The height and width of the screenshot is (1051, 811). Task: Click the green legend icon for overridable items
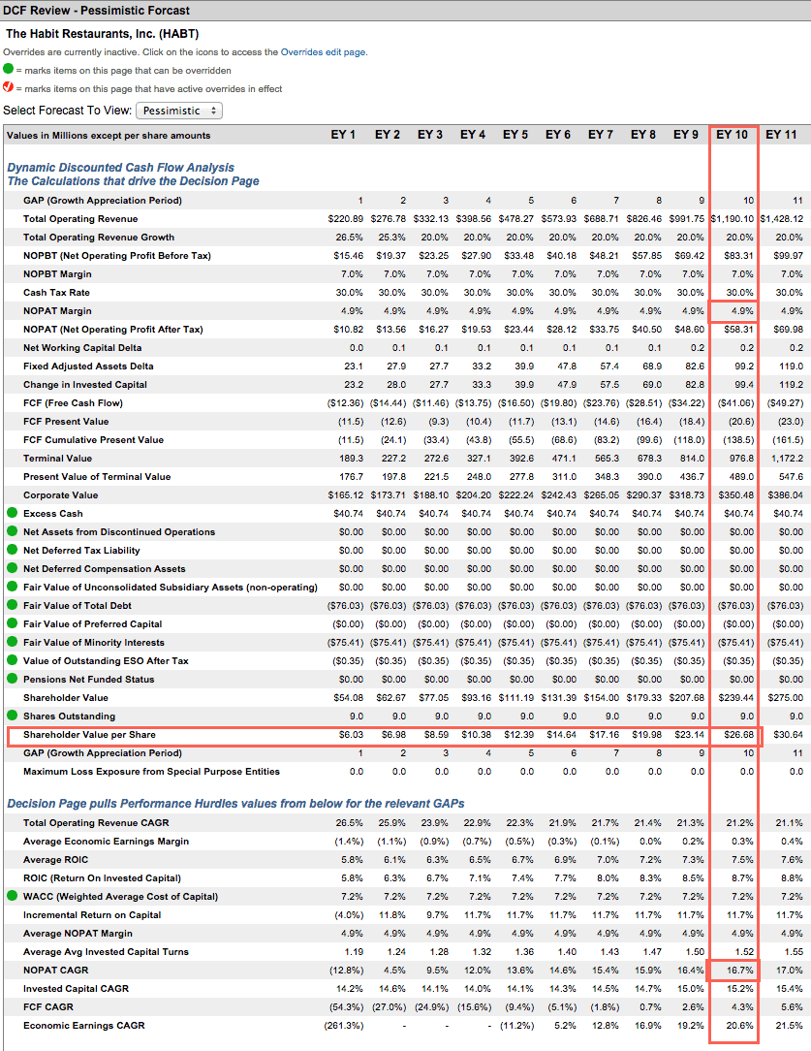click(x=8, y=69)
